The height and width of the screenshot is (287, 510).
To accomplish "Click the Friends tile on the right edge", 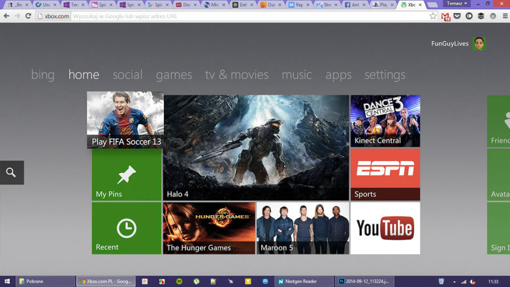I will pos(499,121).
